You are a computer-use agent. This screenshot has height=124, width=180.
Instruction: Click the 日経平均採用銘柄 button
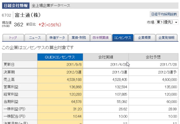[x=164, y=14]
